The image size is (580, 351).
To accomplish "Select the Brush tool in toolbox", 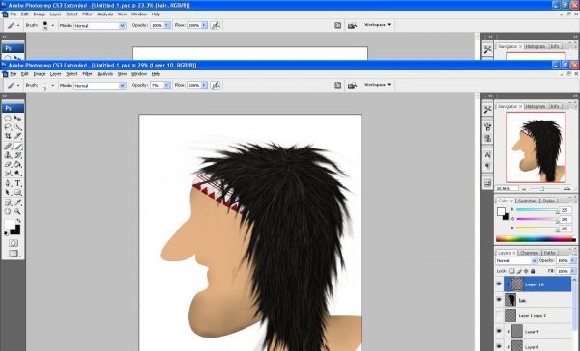I will point(17,147).
